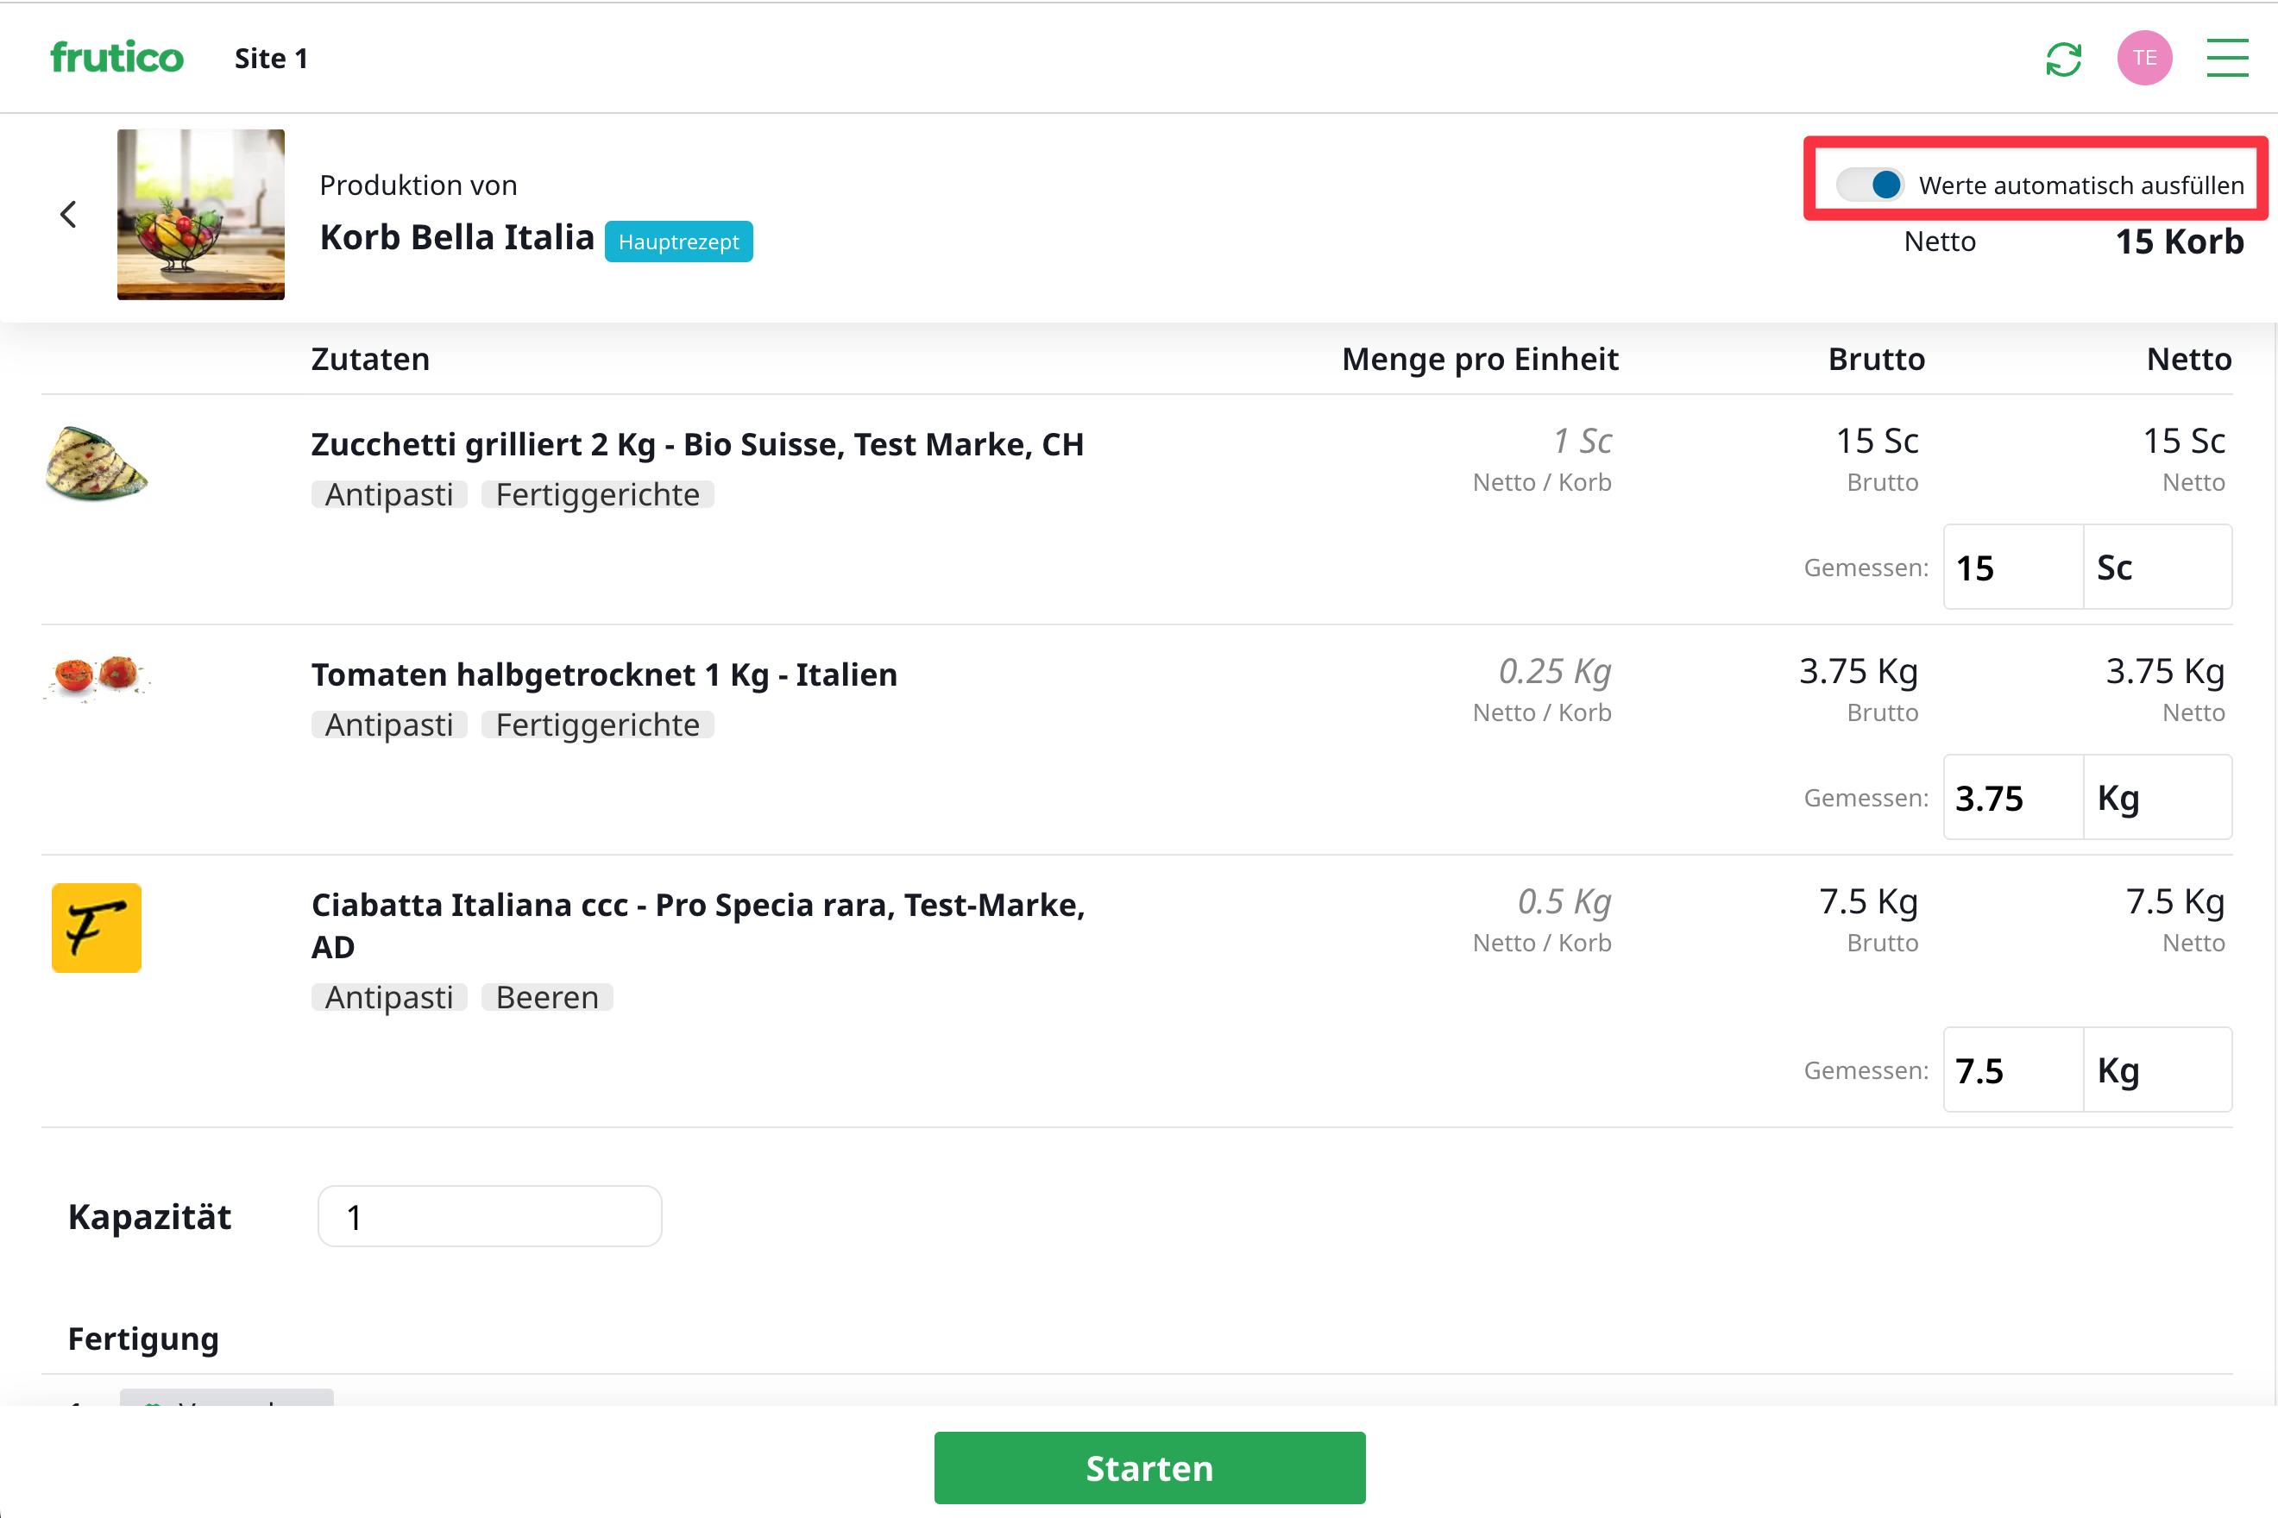Screen dimensions: 2278x1518
Task: Click the green refresh sync icon
Action: (x=2063, y=59)
